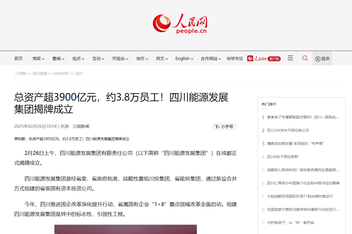Open the 四川3市发布干部任前公示 article

point(288,131)
